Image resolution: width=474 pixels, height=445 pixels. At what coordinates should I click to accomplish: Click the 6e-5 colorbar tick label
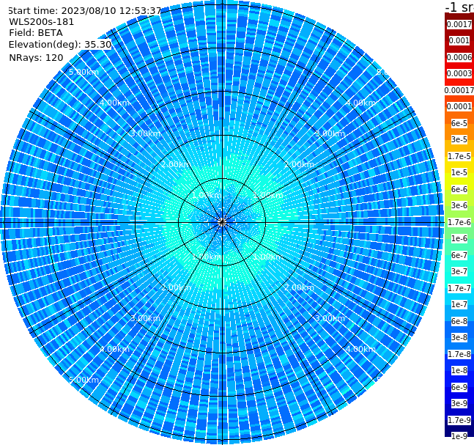coord(459,123)
